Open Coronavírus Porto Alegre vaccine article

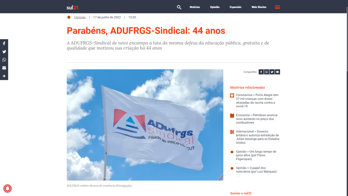point(257,100)
